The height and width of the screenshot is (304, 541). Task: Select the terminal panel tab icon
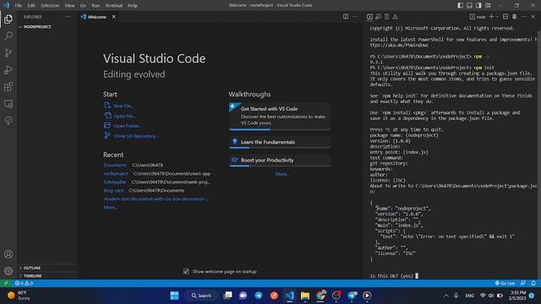tap(370, 17)
